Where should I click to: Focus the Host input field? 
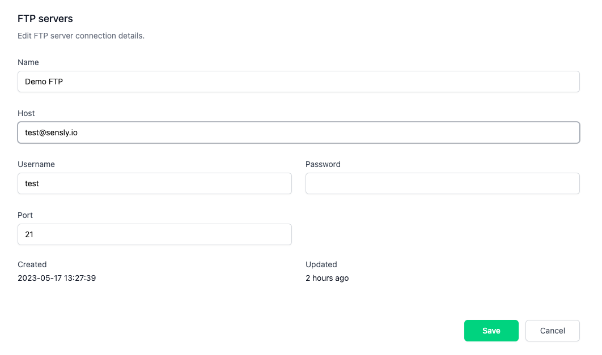coord(298,132)
